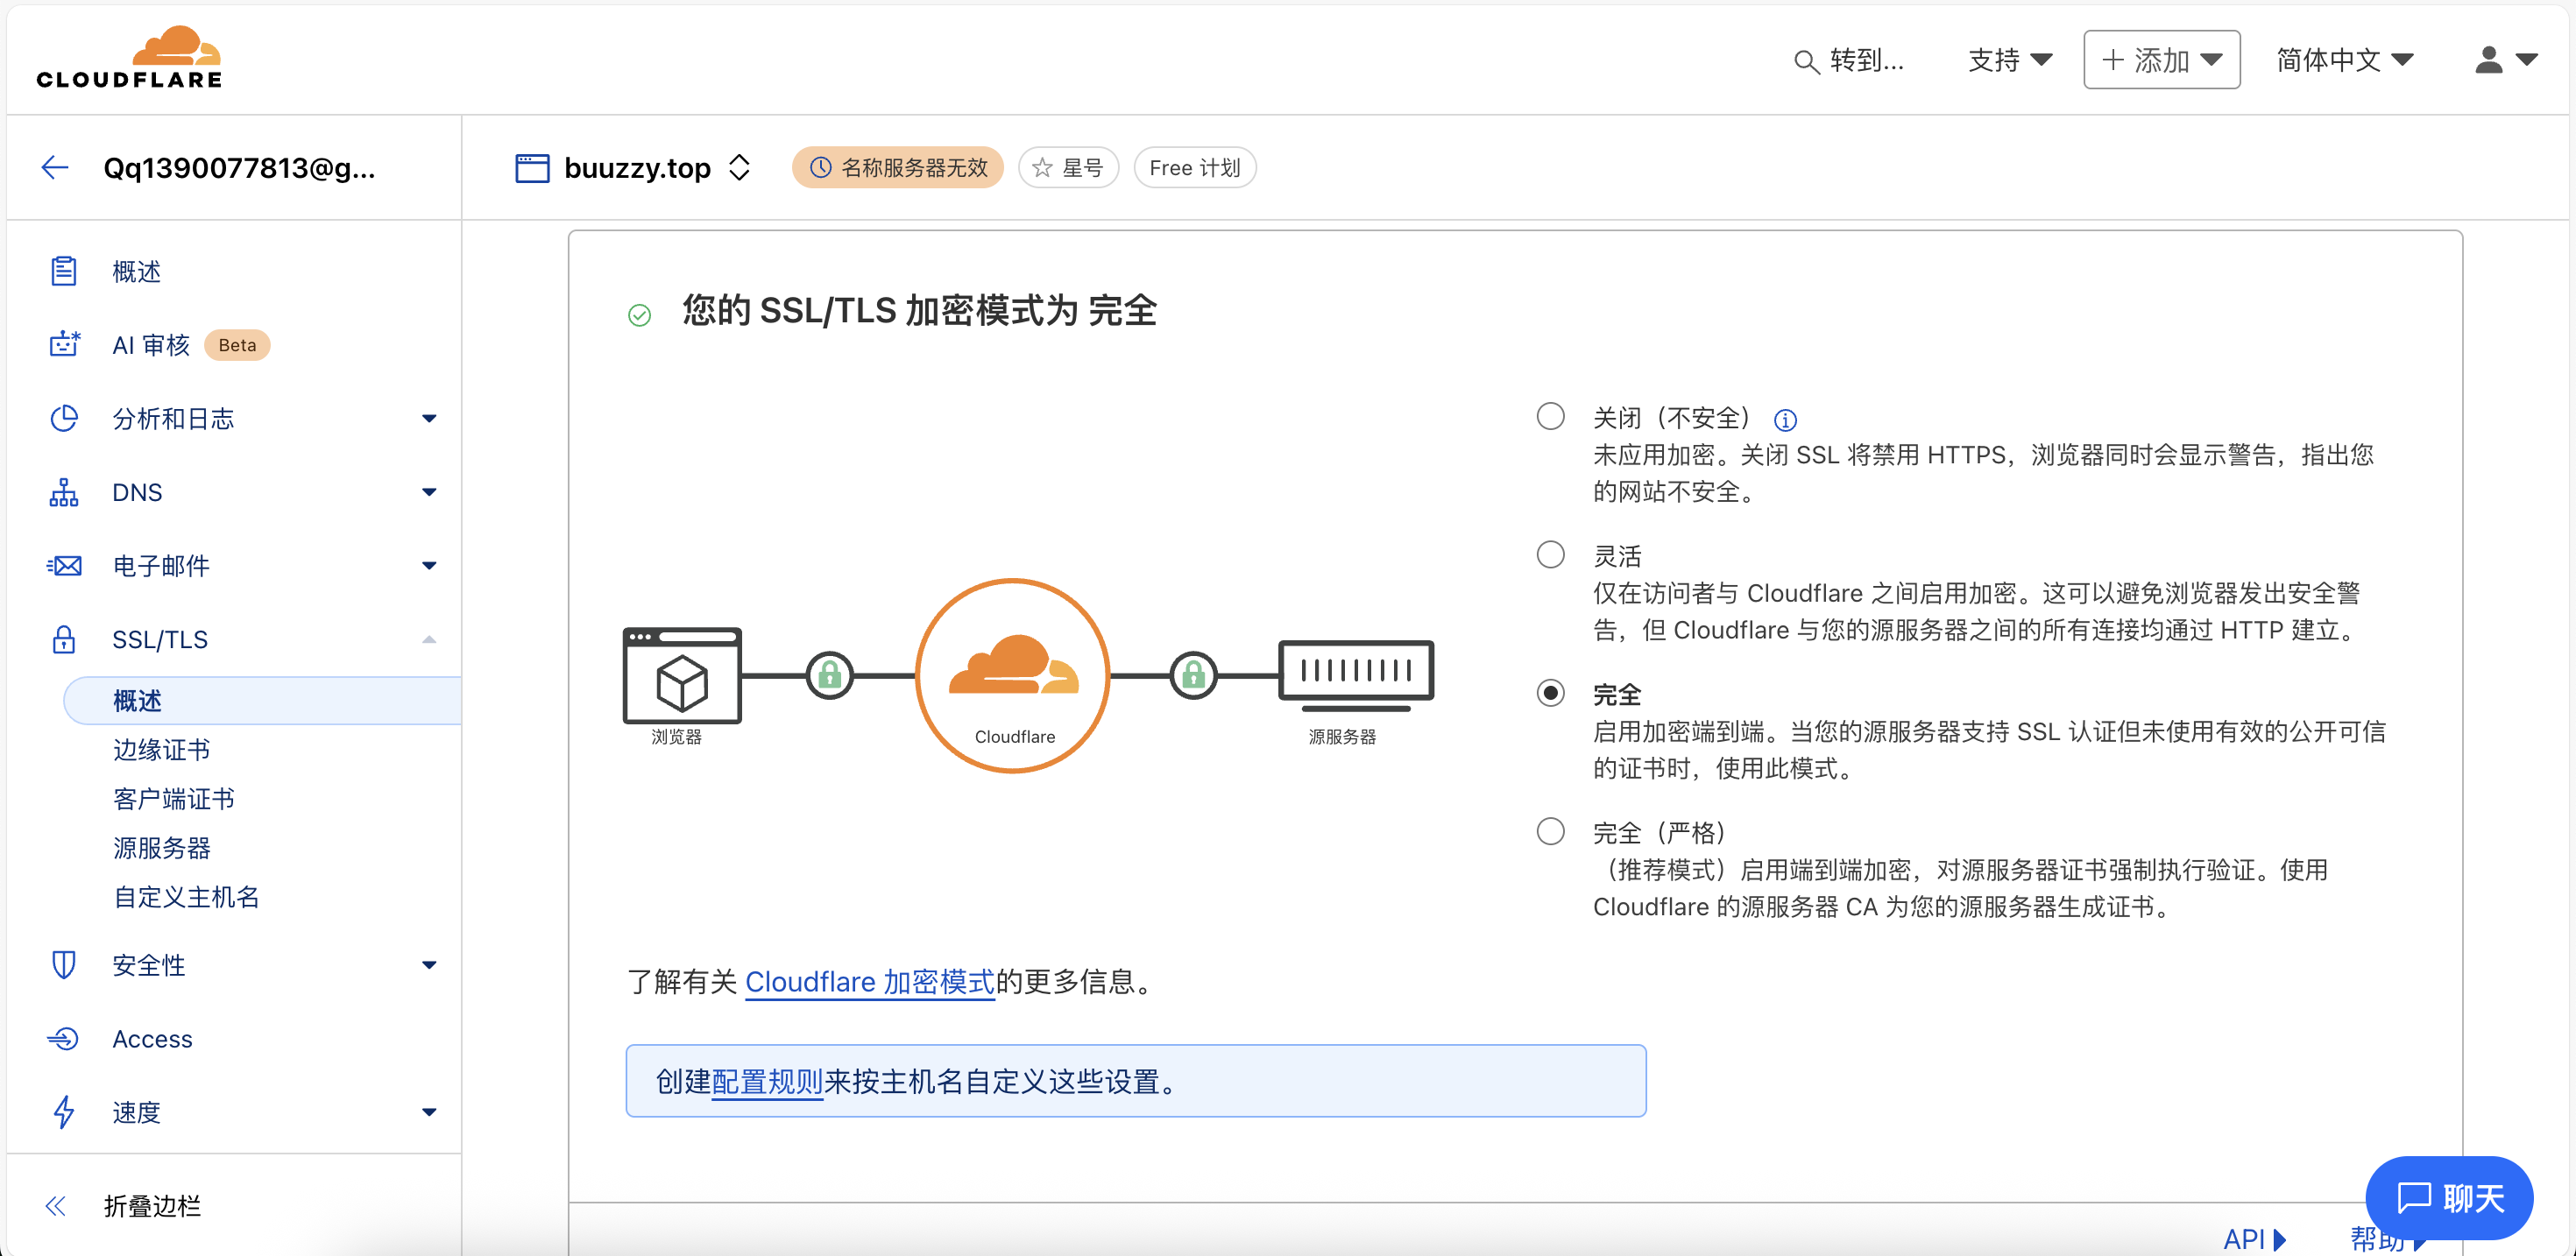Image resolution: width=2576 pixels, height=1256 pixels.
Task: Open the 自定义主机名 submenu item
Action: (186, 896)
